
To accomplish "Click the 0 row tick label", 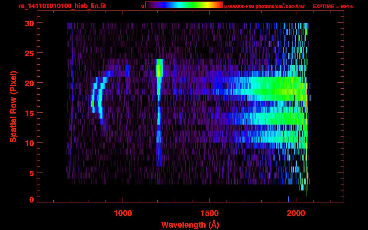I will click(31, 199).
